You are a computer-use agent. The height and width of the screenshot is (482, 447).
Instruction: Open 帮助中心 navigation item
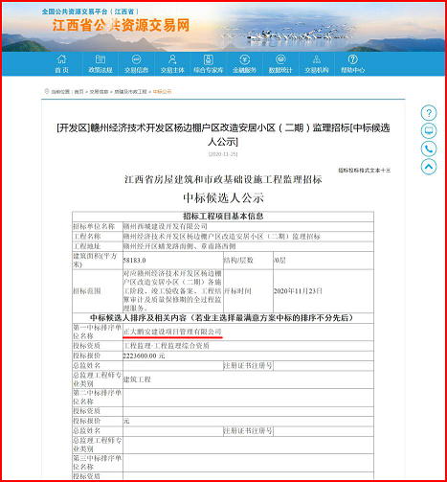point(352,64)
